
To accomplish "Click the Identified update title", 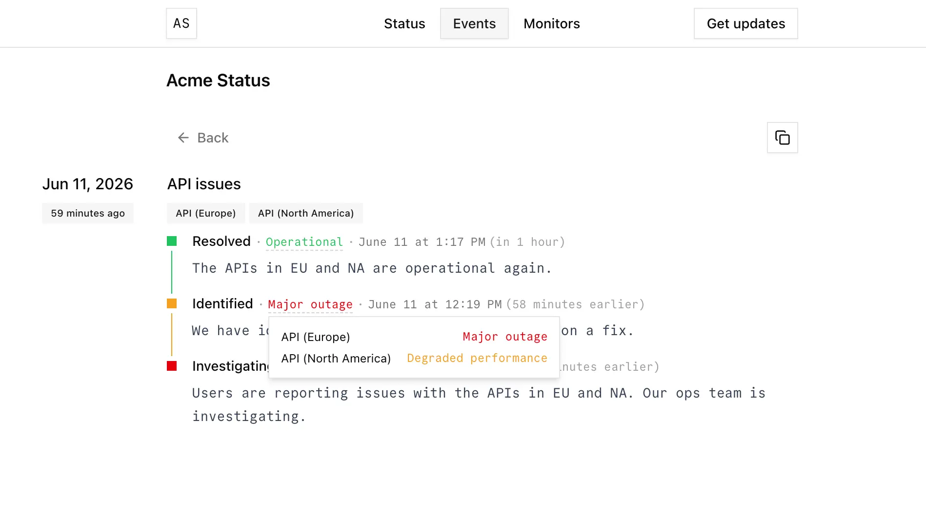I will coord(222,303).
